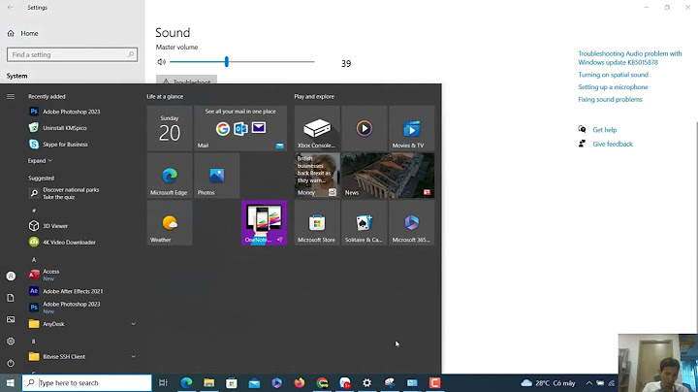
Task: Go to Settings Home
Action: (23, 33)
